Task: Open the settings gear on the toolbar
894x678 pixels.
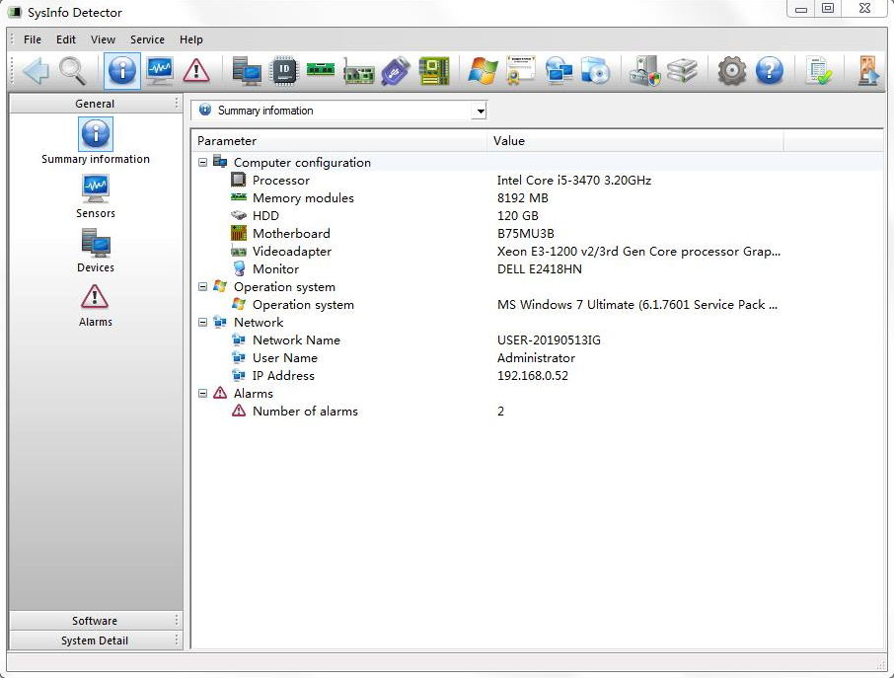Action: pyautogui.click(x=730, y=70)
